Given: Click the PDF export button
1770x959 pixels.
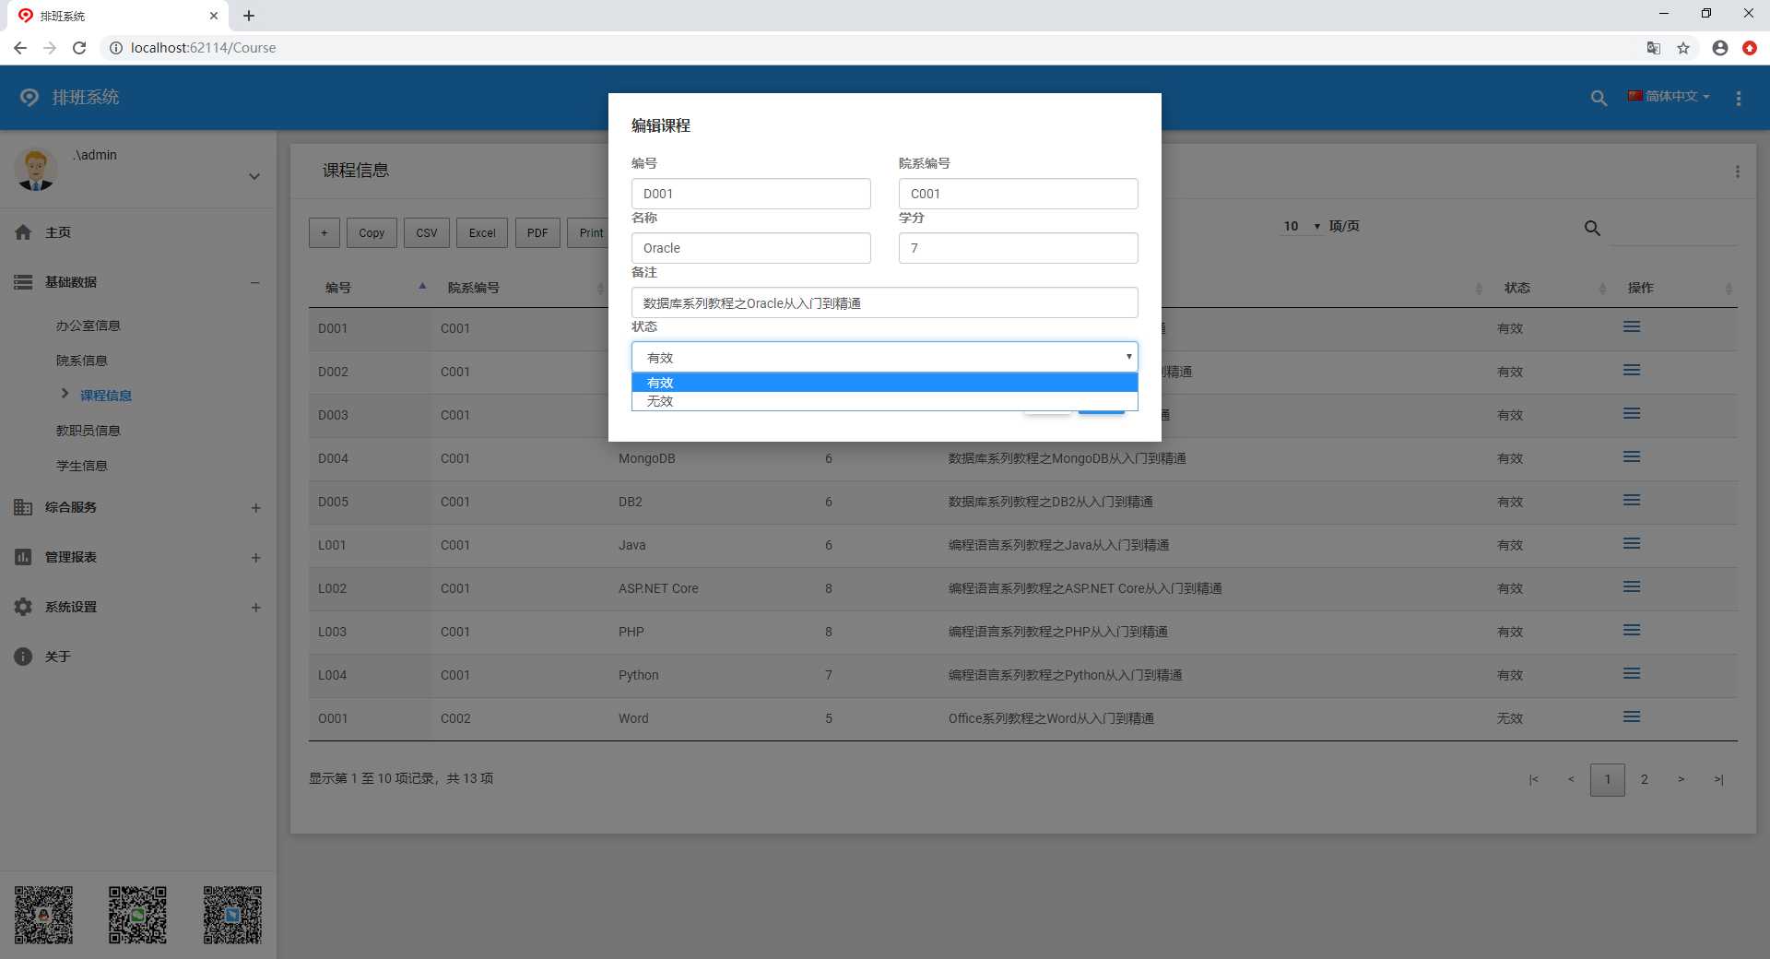Looking at the screenshot, I should [x=537, y=233].
